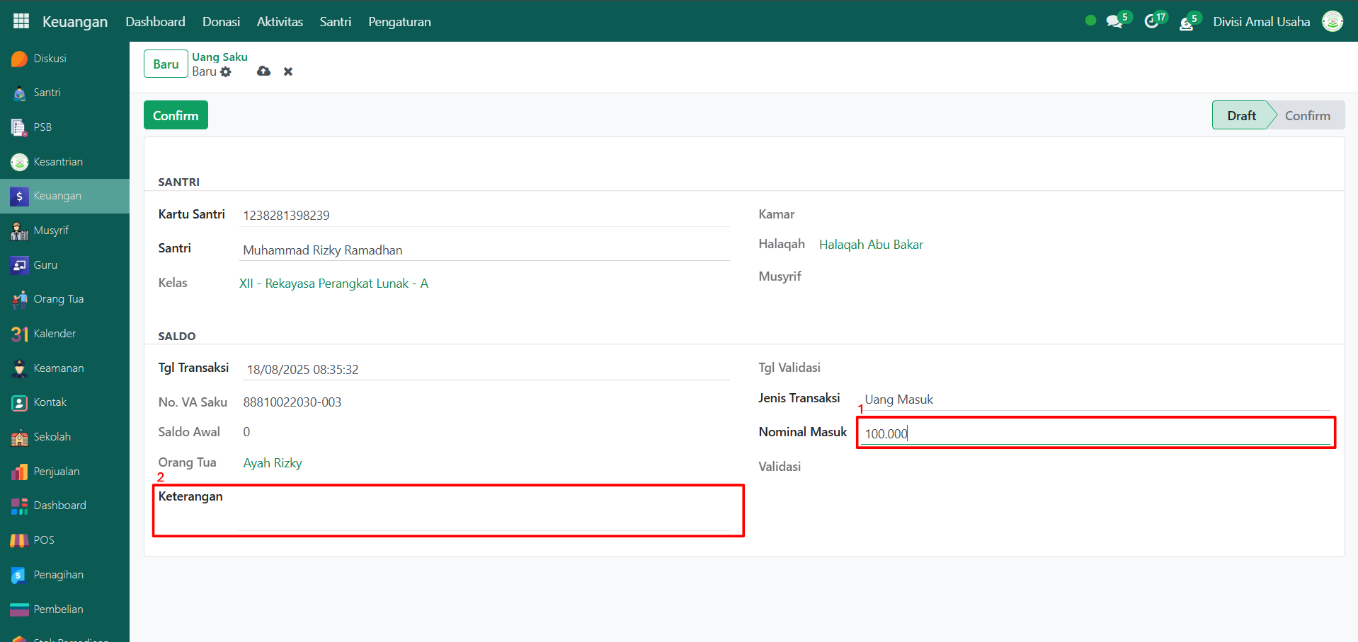Open the gear actions menu beside Baru
The width and height of the screenshot is (1358, 642).
(226, 72)
